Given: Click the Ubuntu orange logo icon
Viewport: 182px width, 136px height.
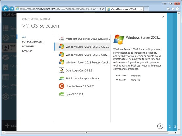Looking at the screenshot, I should (x=62, y=86).
